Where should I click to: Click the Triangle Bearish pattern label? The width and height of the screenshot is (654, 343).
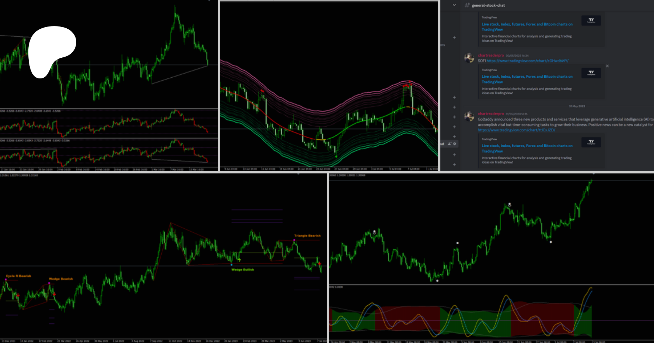(307, 236)
